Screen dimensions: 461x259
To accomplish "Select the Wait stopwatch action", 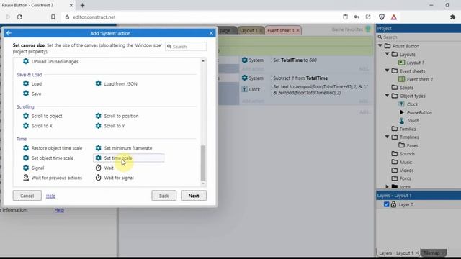I will [104, 168].
